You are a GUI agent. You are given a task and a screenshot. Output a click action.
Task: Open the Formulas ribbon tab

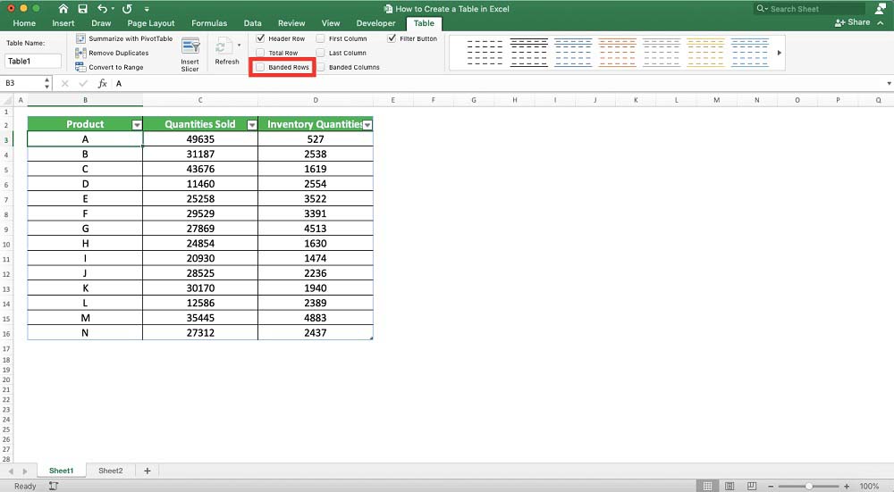[209, 23]
